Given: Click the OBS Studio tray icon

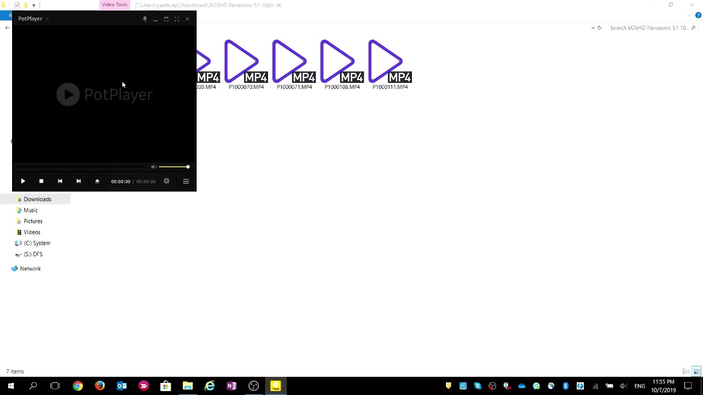Looking at the screenshot, I should [x=493, y=386].
